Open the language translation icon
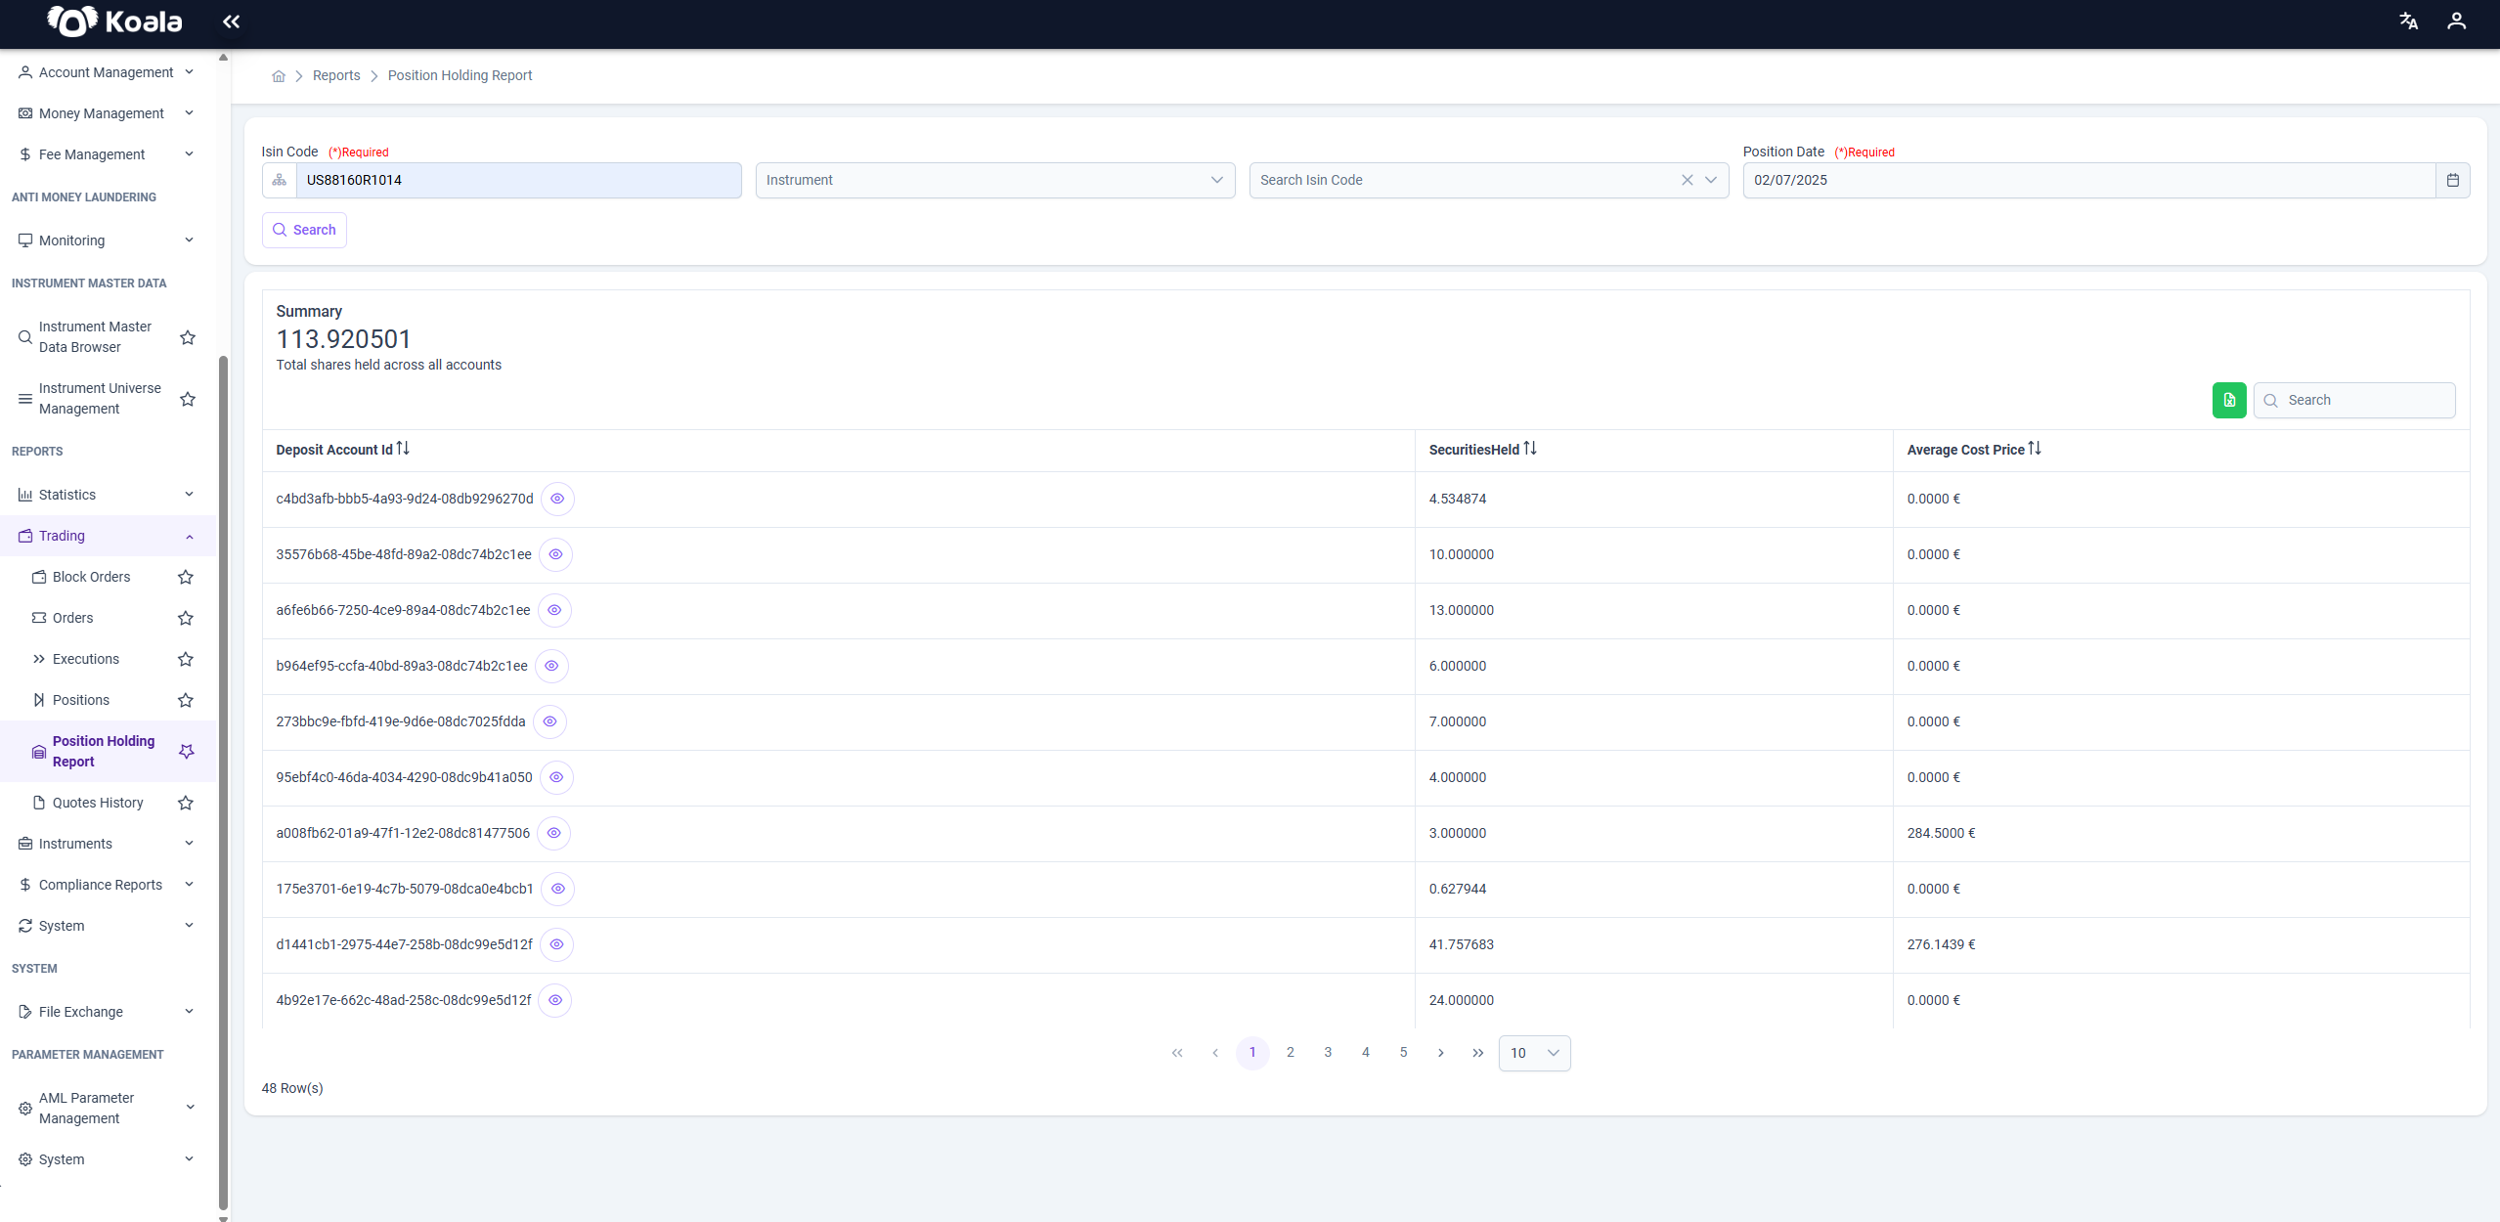Image resolution: width=2500 pixels, height=1222 pixels. point(2408,22)
